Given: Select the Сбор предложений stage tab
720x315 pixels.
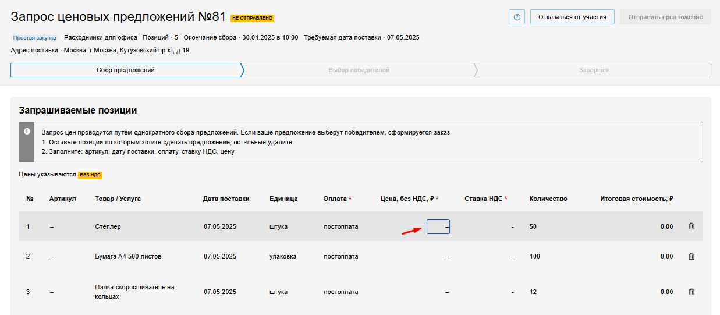Looking at the screenshot, I should tap(126, 70).
